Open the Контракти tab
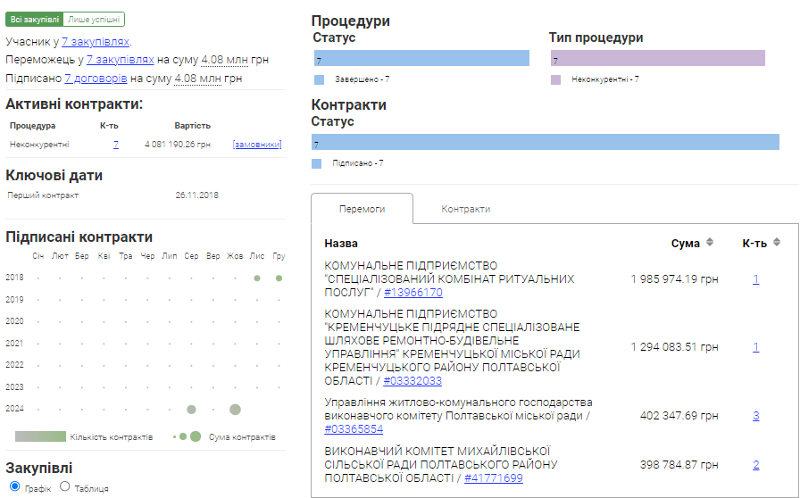 tap(465, 209)
